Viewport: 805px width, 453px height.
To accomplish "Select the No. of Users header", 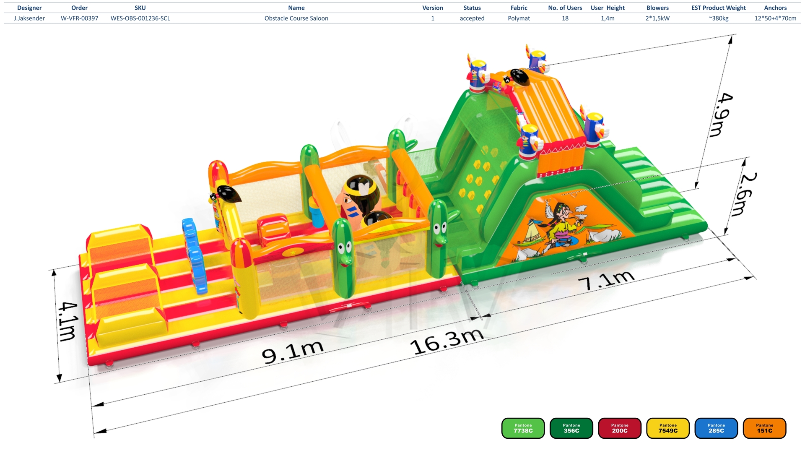I will point(565,8).
